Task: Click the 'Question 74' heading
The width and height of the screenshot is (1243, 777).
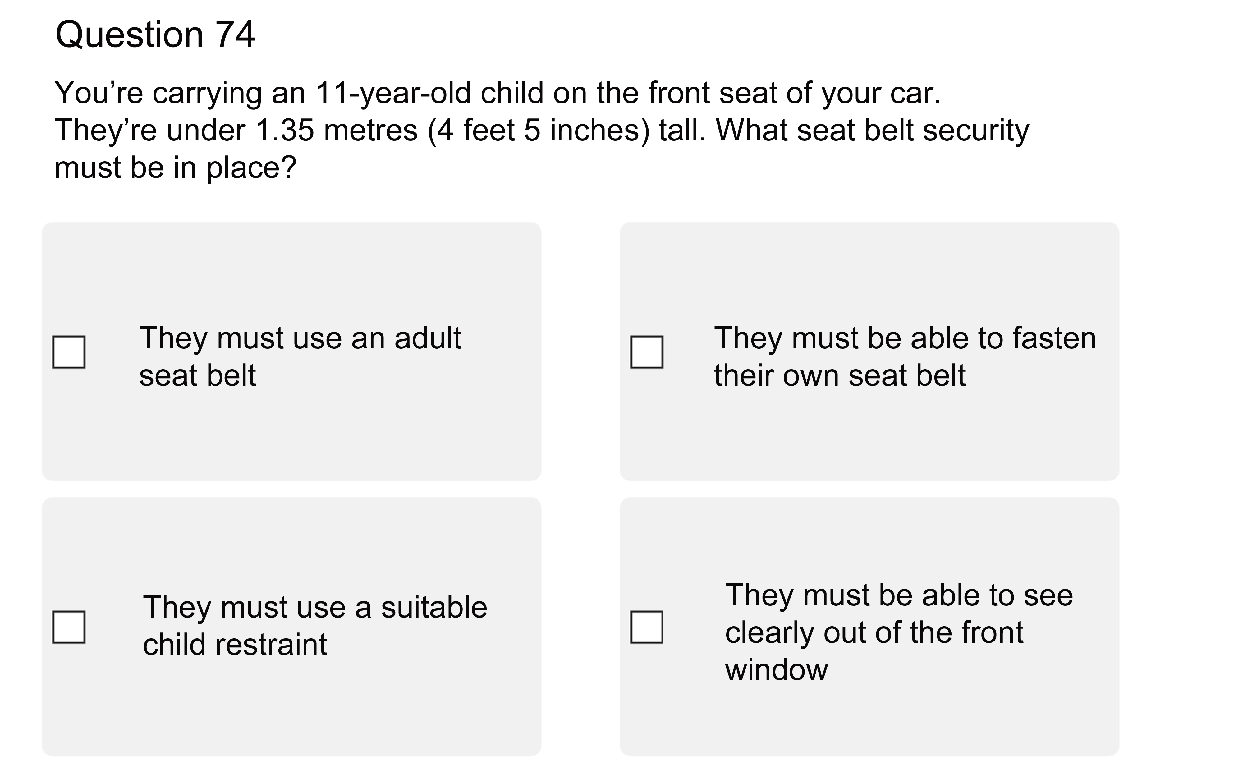Action: [155, 34]
